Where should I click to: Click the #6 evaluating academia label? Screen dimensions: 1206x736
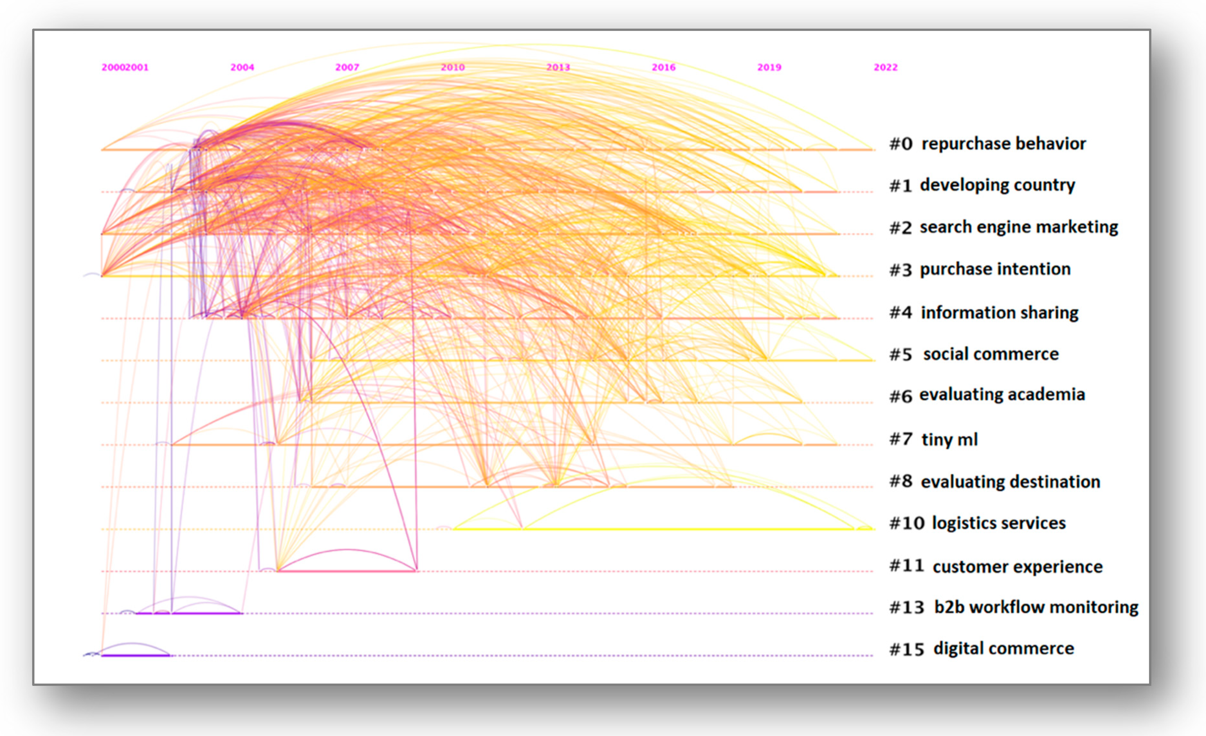point(987,395)
